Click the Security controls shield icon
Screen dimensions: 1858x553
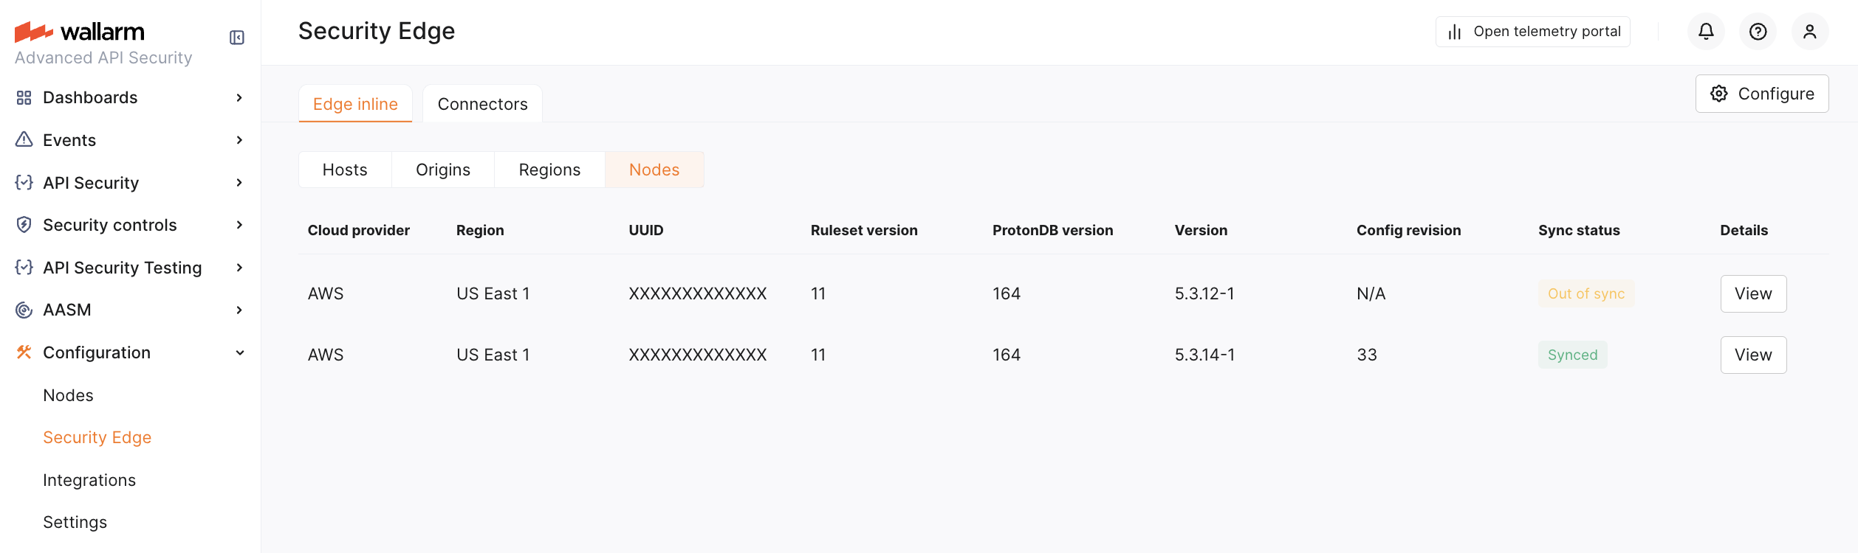coord(24,225)
